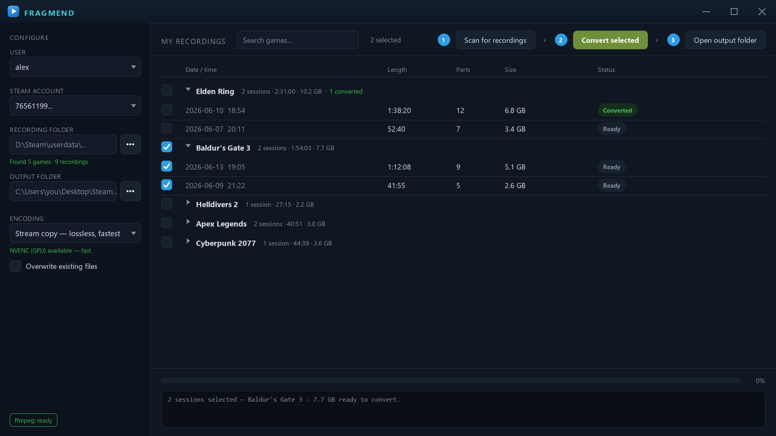Viewport: 776px width, 436px height.
Task: Sort by the Length column header
Action: pos(397,69)
